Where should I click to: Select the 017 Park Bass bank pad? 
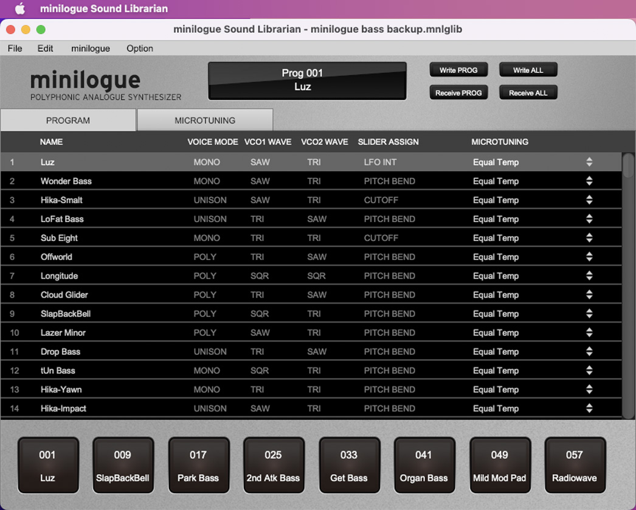[x=198, y=466]
